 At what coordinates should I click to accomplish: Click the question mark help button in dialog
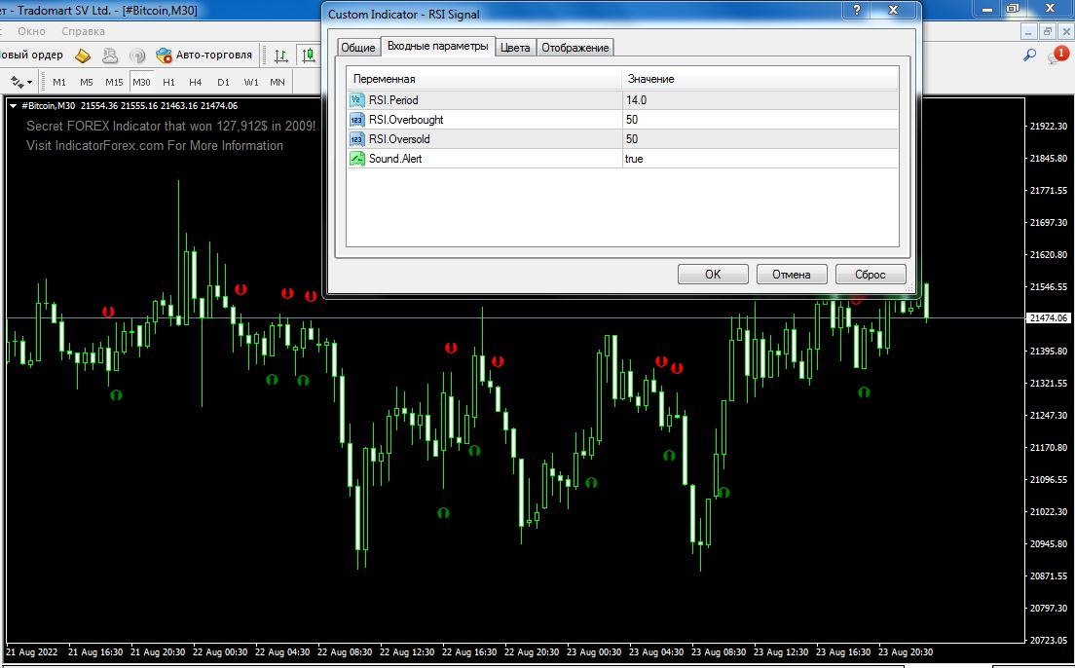[856, 11]
